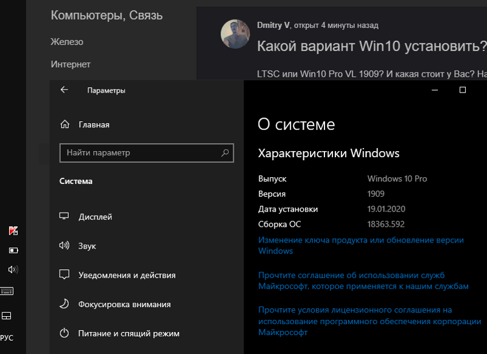Screen dimensions: 487x354
Task: Select install date 19.01.2020
Action: click(387, 209)
